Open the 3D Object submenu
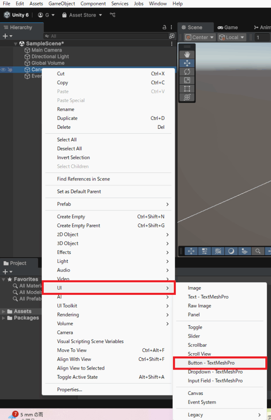 (109, 243)
